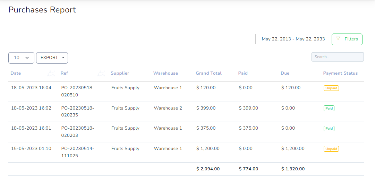This screenshot has height=179, width=375.
Task: Sort by Supplier column header
Action: pos(120,73)
